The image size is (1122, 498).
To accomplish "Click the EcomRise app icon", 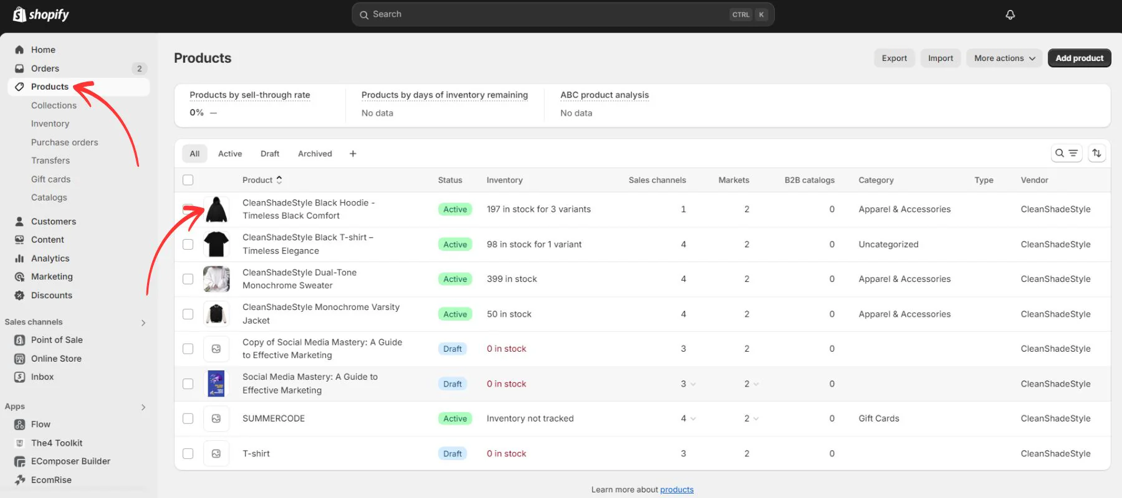I will point(19,480).
